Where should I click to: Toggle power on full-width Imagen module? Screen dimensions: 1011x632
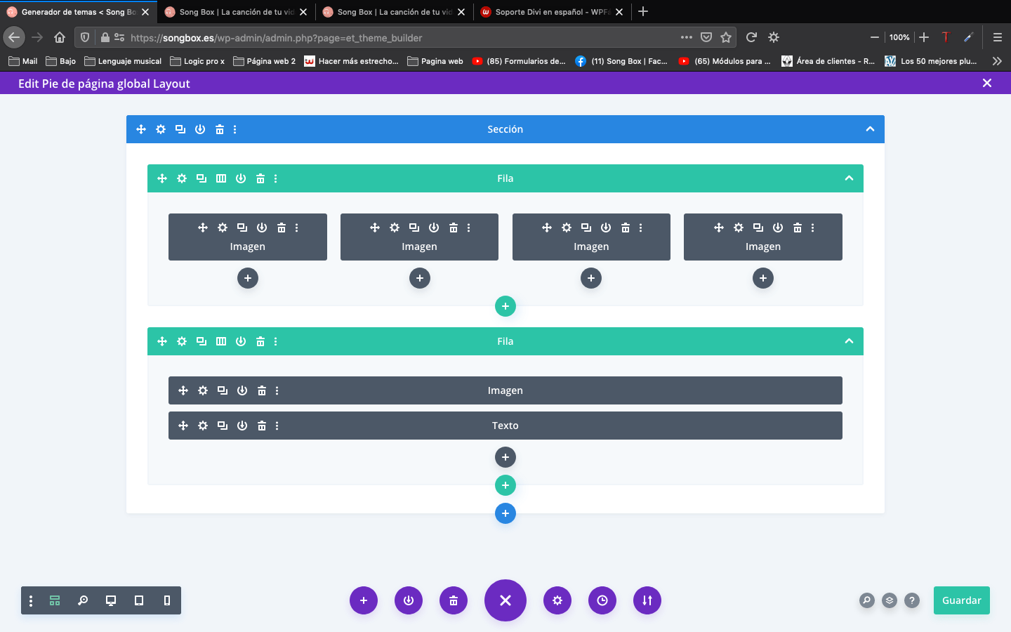point(242,390)
